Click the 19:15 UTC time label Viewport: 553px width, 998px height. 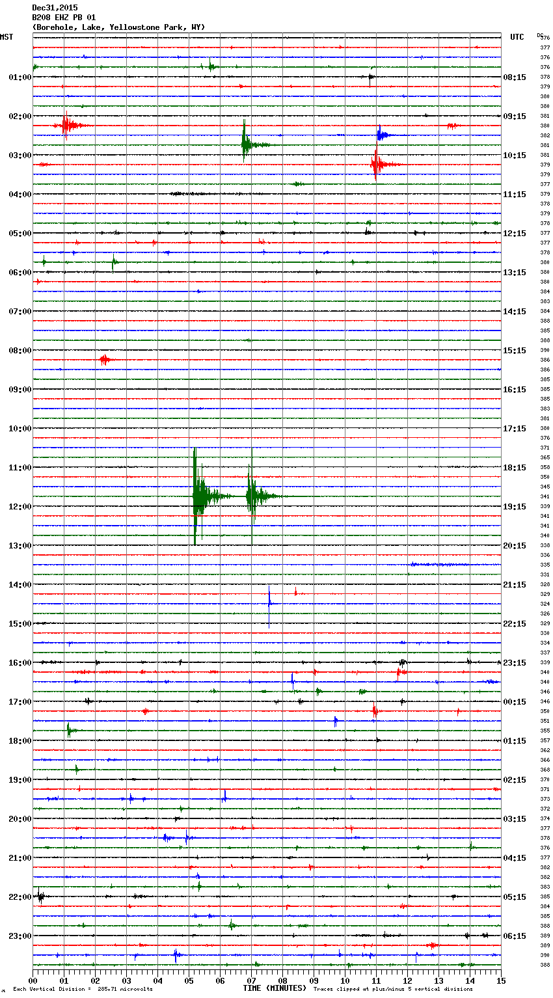pyautogui.click(x=515, y=507)
